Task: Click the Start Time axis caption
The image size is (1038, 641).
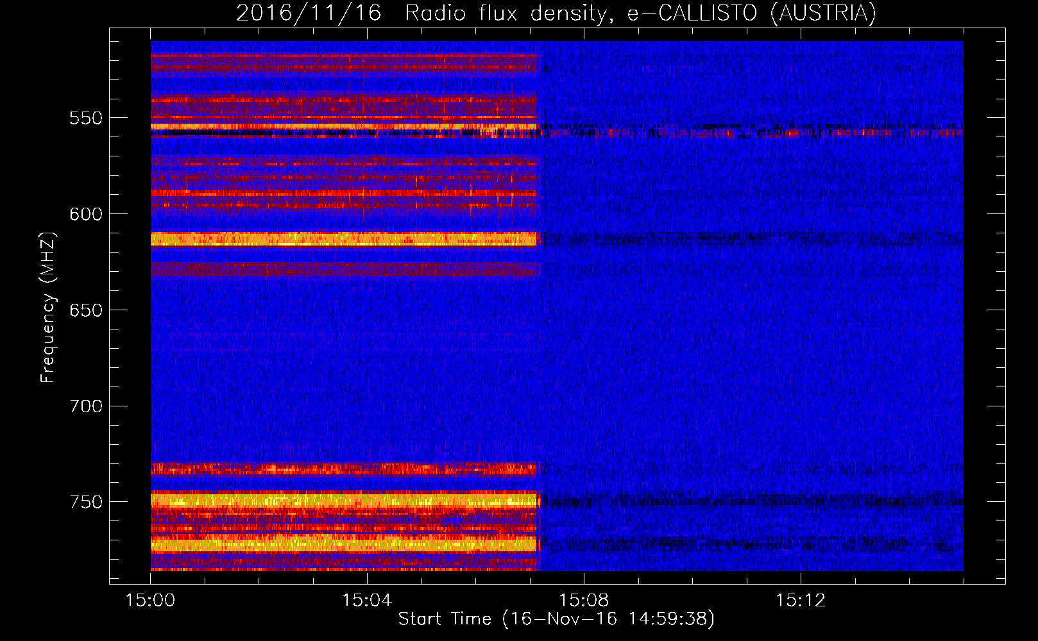Action: pos(556,619)
